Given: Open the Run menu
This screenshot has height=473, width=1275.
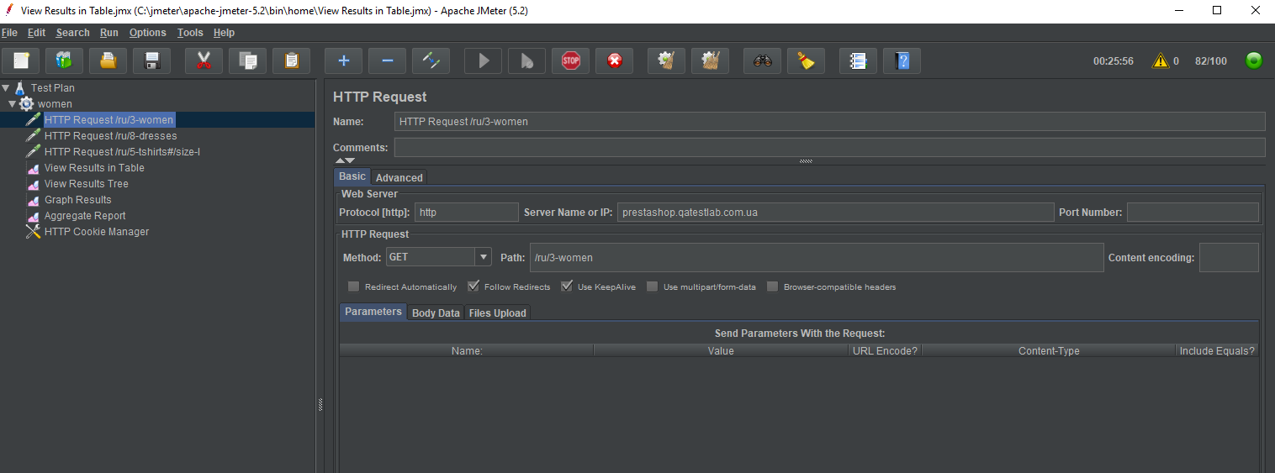Looking at the screenshot, I should (x=109, y=33).
